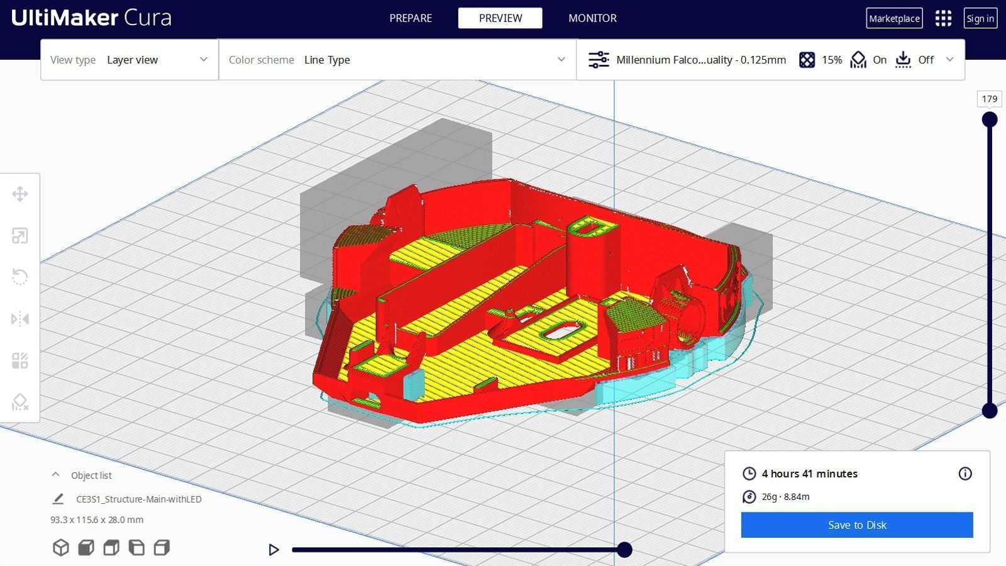Open the Color scheme dropdown

[x=397, y=60]
